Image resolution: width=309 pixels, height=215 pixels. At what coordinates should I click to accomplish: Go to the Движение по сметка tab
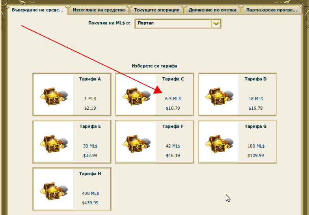click(x=212, y=10)
